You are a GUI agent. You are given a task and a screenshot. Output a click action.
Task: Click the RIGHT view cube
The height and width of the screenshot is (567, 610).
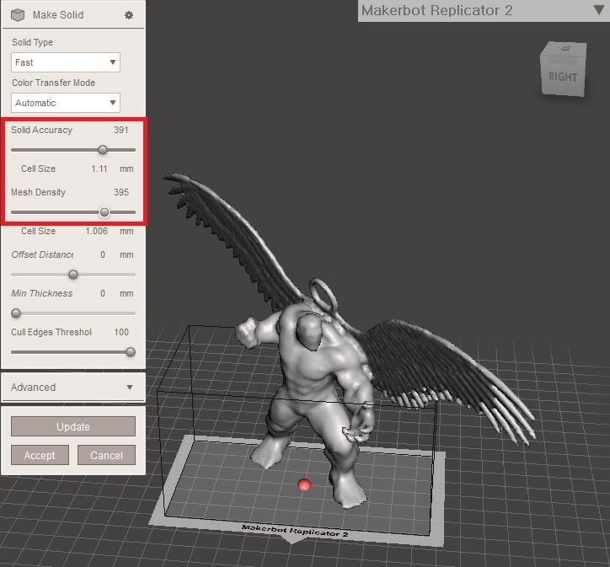564,69
